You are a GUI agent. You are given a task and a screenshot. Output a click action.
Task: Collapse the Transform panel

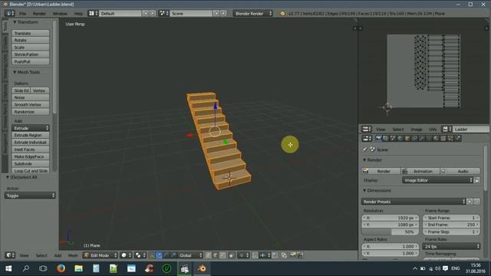15,22
